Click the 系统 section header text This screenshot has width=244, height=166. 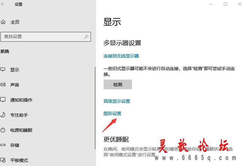pyautogui.click(x=5, y=51)
